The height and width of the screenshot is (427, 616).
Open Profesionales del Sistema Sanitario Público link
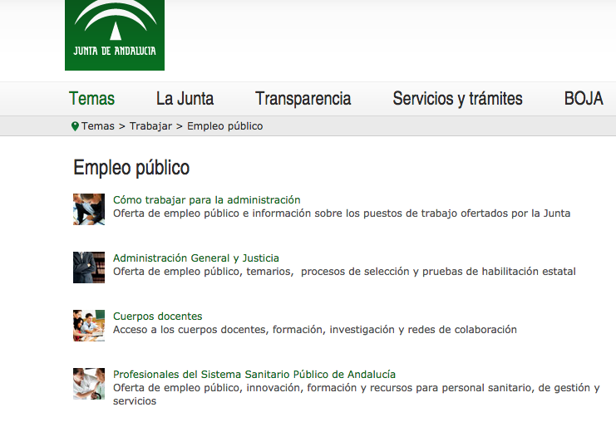tap(254, 374)
